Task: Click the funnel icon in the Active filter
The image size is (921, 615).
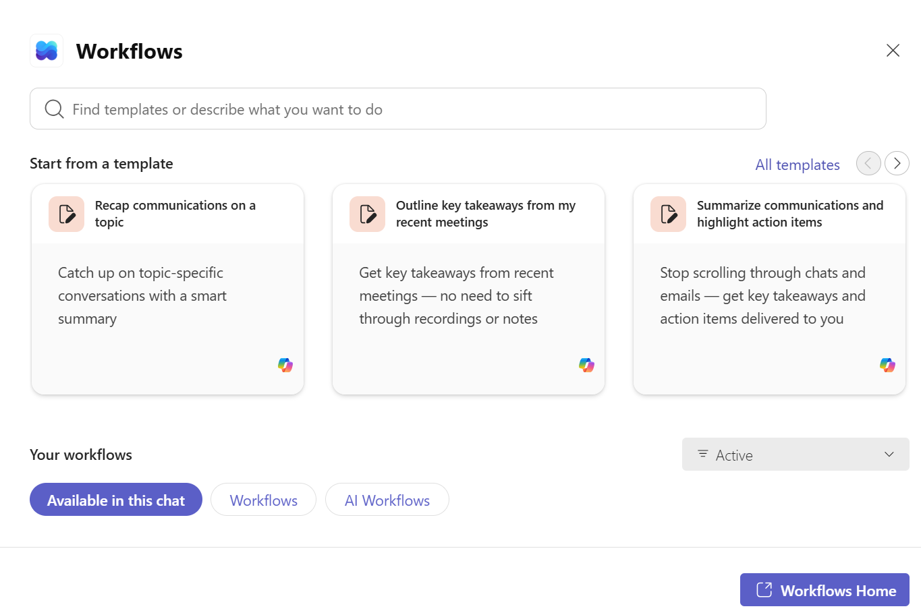Action: coord(702,455)
